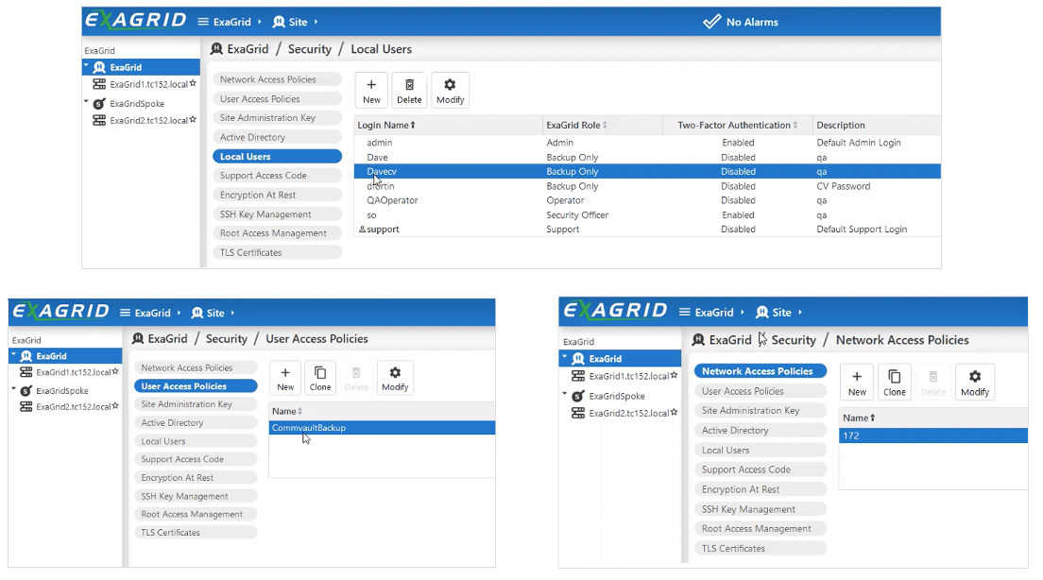Go to SSH Key Management in Local Users window
Screen dimensions: 1043x580
[277, 214]
